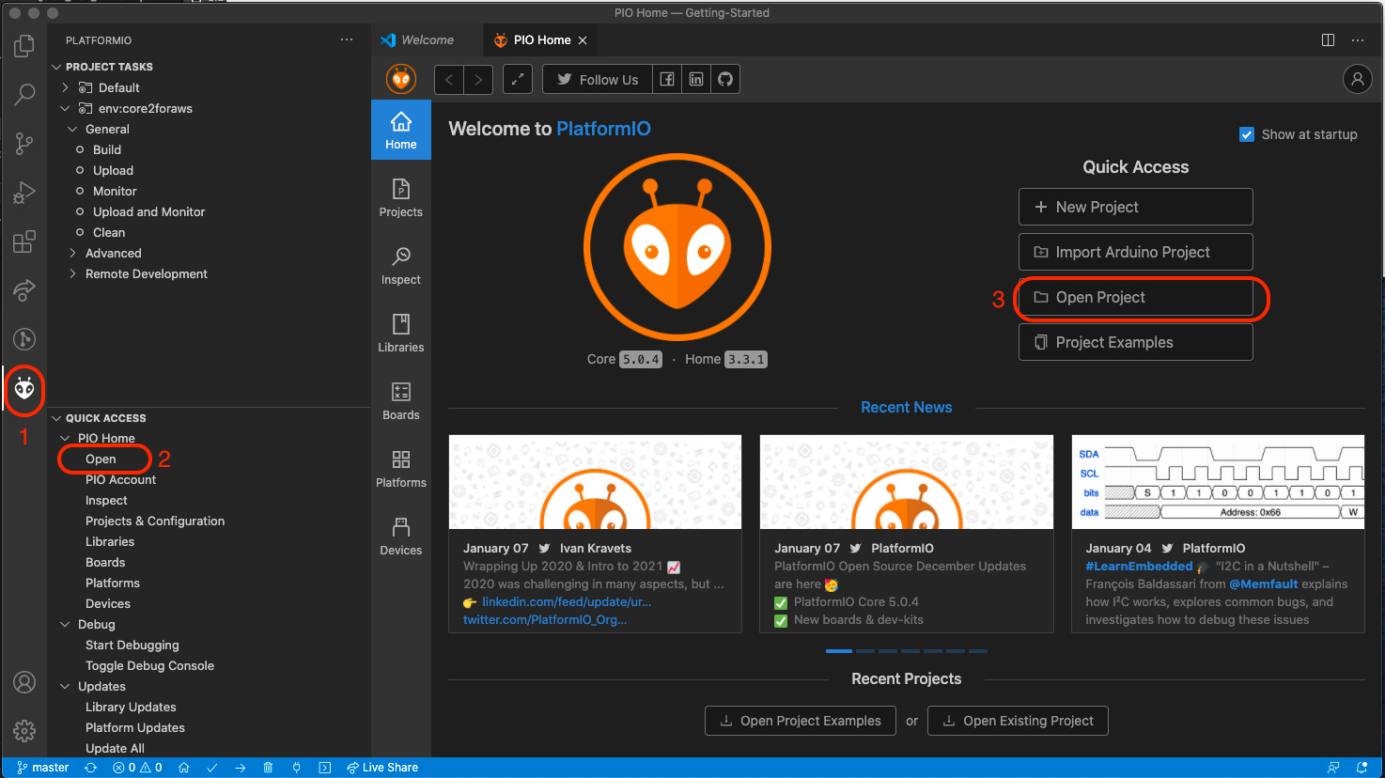Collapse the Debug section in Quick Access

[66, 624]
